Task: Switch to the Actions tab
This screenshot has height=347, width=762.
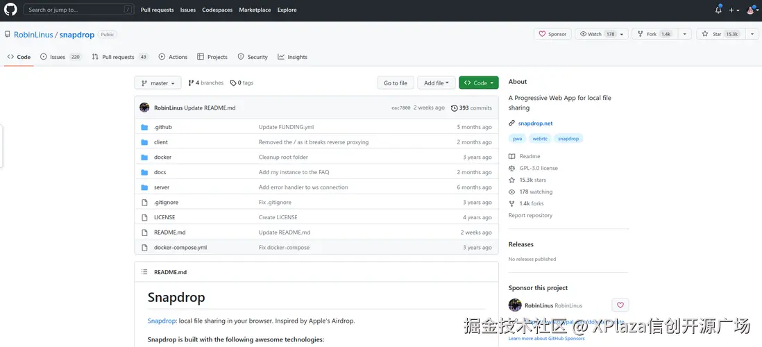Action: (173, 57)
